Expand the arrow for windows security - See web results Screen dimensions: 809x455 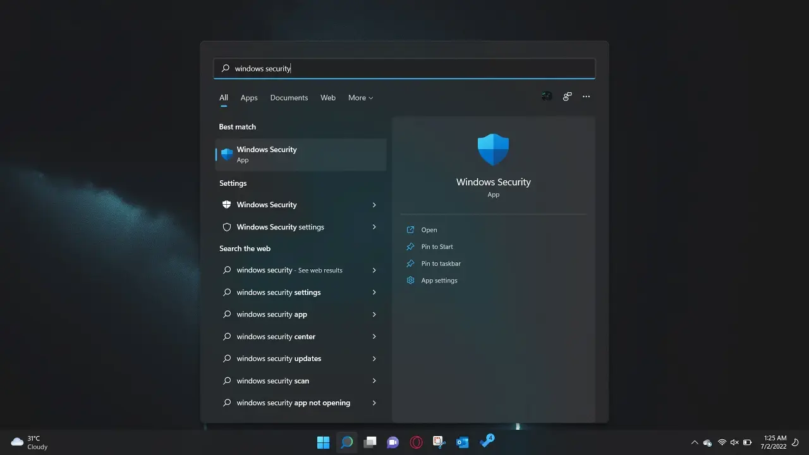(374, 270)
